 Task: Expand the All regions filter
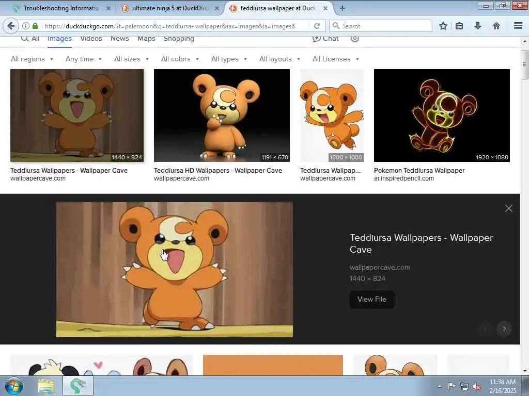point(32,59)
